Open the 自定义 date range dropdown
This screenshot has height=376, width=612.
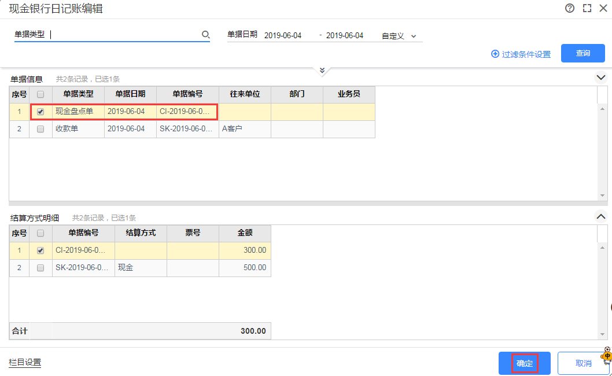click(399, 36)
